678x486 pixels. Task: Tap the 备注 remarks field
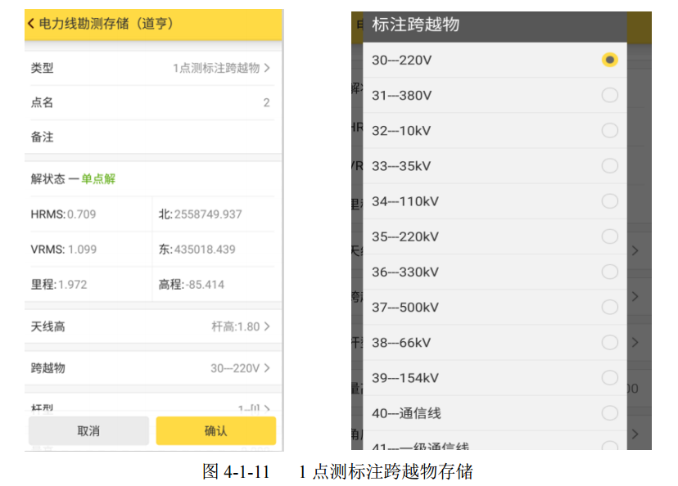click(x=164, y=137)
